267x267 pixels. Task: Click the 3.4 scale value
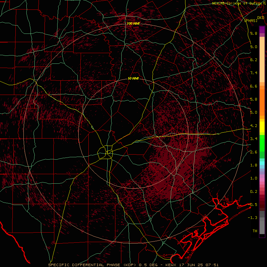point(254,139)
